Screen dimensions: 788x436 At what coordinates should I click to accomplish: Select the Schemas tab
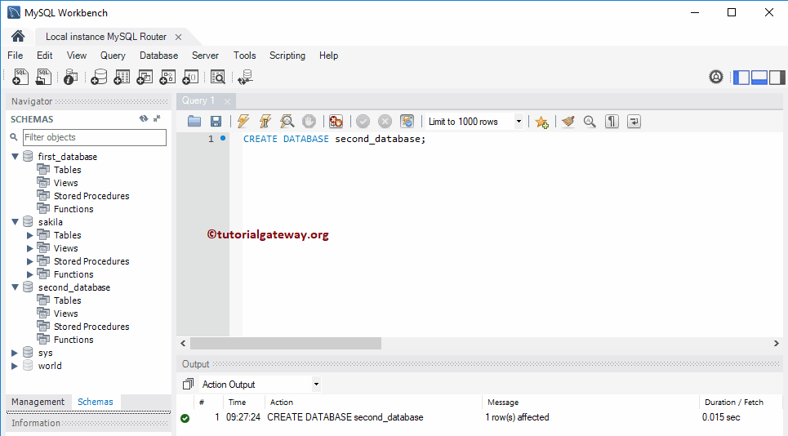click(96, 402)
